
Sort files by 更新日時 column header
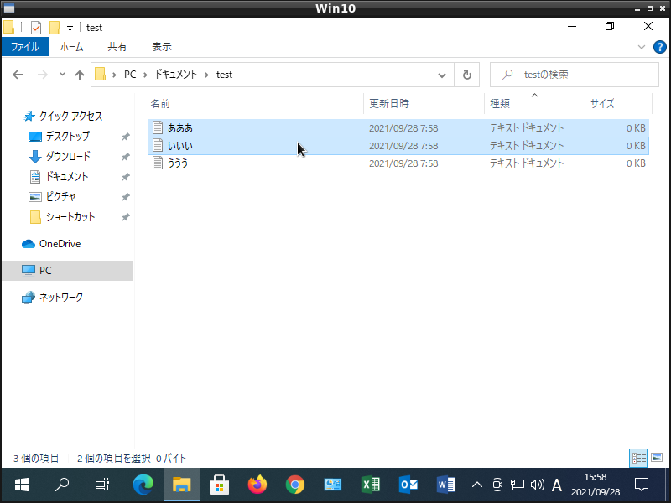tap(389, 104)
